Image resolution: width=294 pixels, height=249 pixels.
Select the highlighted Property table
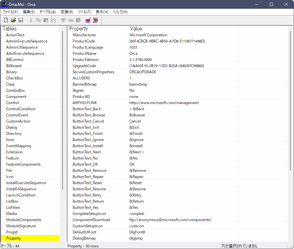coord(30,238)
